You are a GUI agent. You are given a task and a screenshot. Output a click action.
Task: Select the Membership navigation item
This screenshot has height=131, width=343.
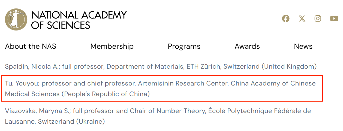pyautogui.click(x=112, y=46)
